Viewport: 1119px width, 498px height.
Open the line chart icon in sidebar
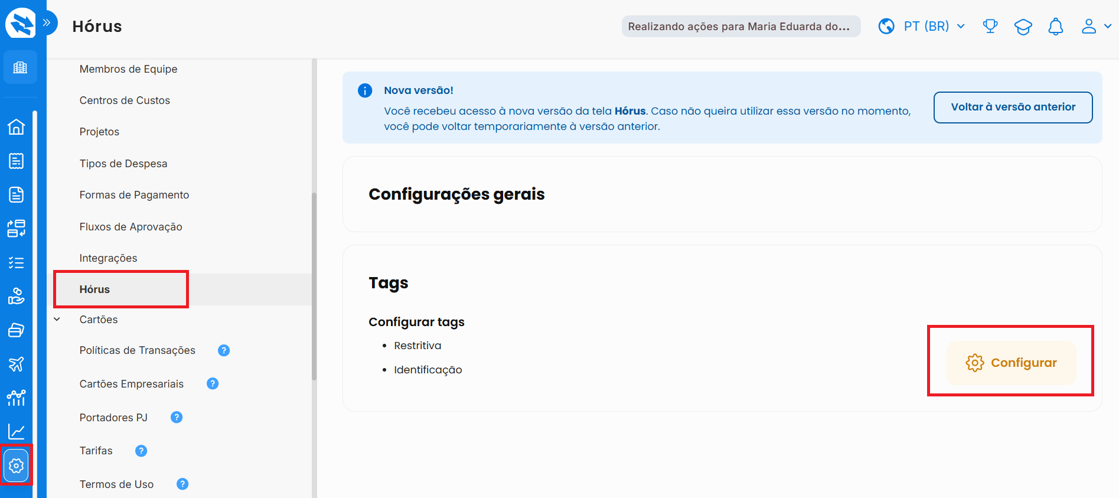click(16, 432)
